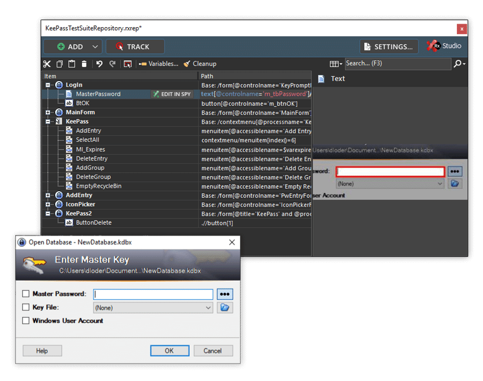Select the AddGroup tree item
The height and width of the screenshot is (381, 483).
click(90, 168)
